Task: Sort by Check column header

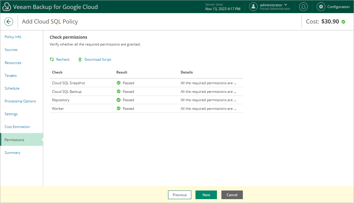Action: coord(57,72)
